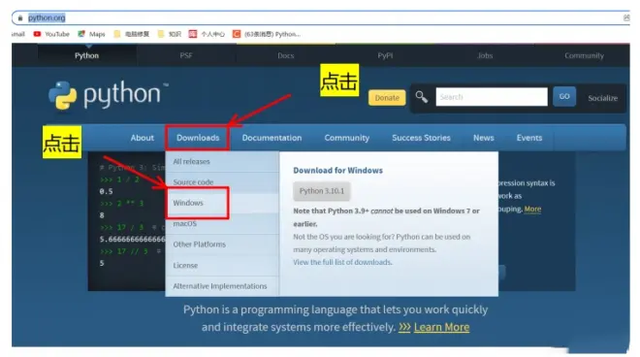This screenshot has width=640, height=357.
Task: Open the red C Python bookmark
Action: tap(237, 34)
